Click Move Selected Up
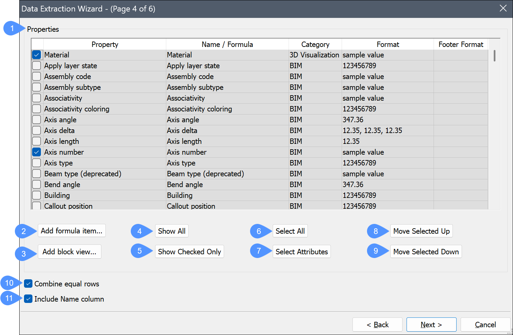This screenshot has width=513, height=335. click(x=421, y=231)
